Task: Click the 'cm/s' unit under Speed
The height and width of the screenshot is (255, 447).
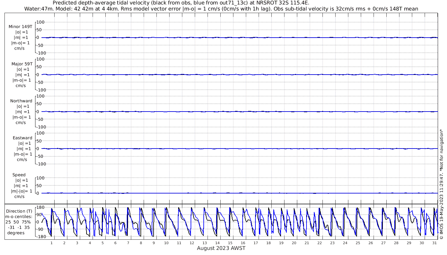Action: coord(19,197)
